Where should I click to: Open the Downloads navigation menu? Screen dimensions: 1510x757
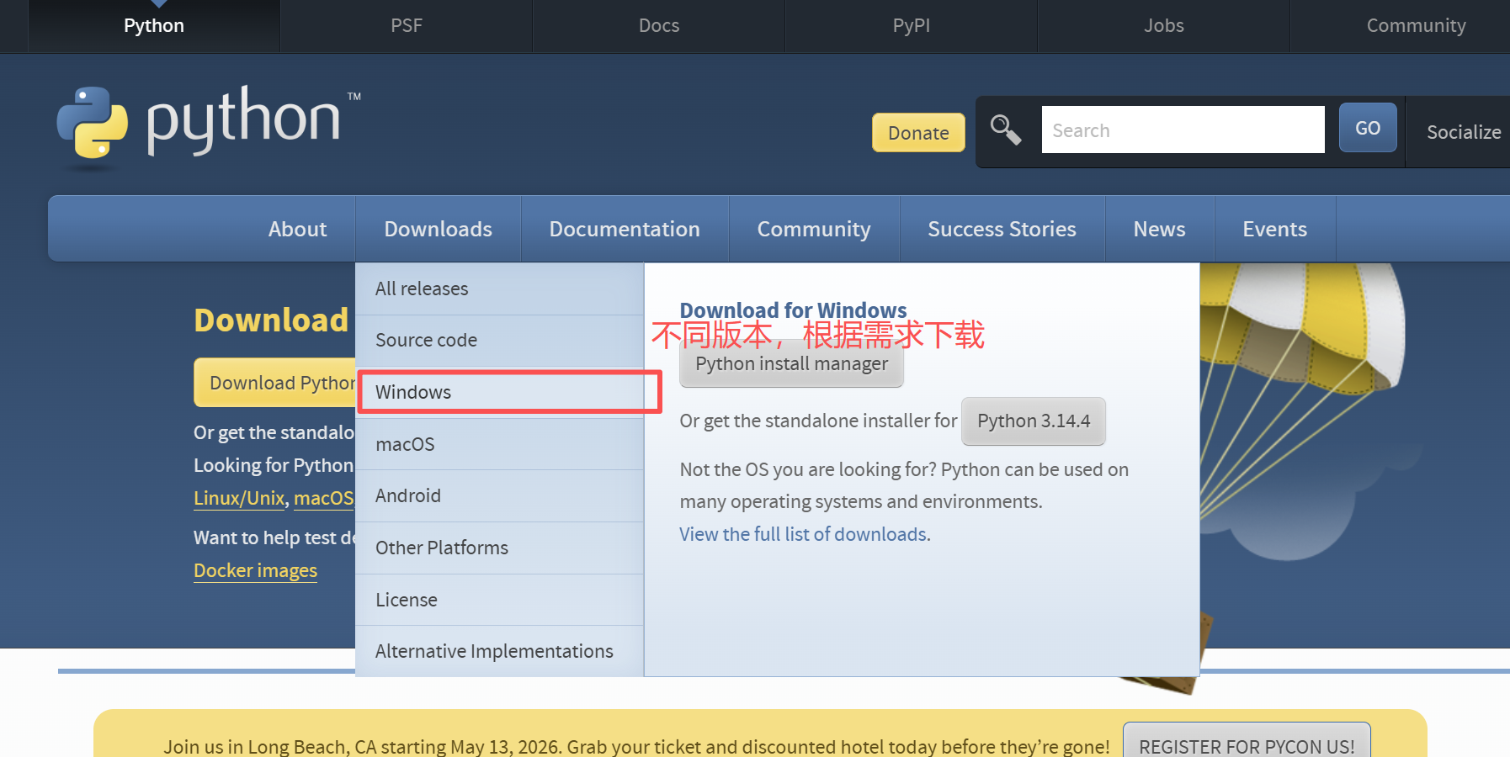[439, 229]
